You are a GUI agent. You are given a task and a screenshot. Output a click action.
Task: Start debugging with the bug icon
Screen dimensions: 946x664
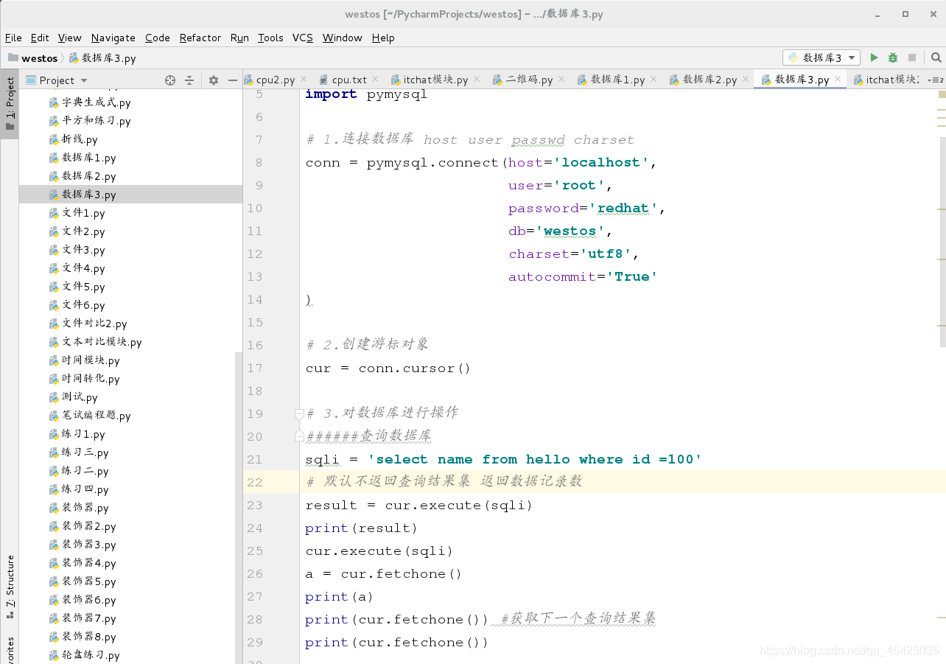pyautogui.click(x=893, y=57)
